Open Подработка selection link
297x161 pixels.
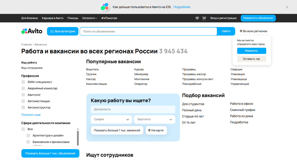[239, 122]
